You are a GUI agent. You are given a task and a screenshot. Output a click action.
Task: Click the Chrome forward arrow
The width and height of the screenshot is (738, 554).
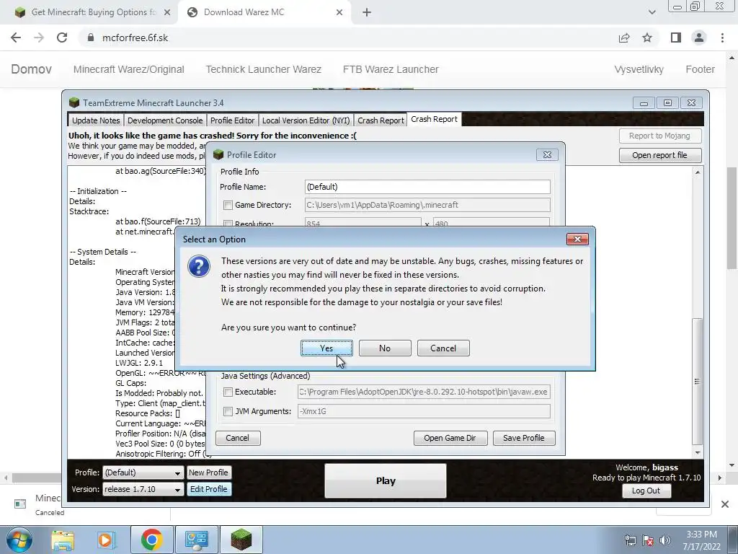click(39, 38)
